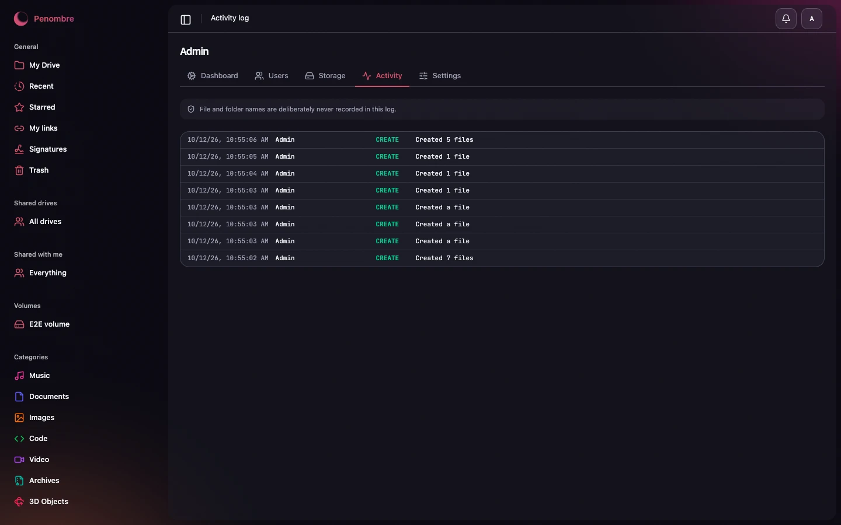Click the My links chain icon
The image size is (841, 525).
[x=19, y=128]
